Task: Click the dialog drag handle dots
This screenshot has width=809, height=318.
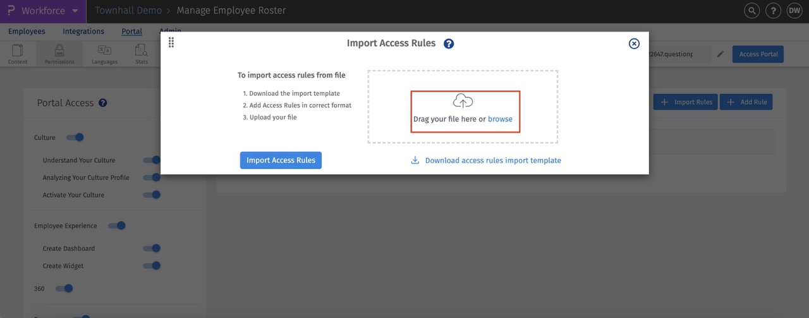Action: [x=171, y=42]
